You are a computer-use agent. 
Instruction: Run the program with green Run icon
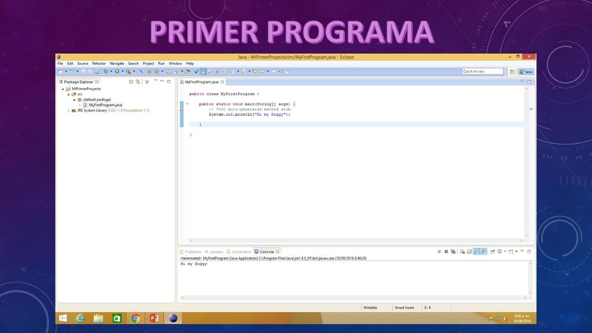click(117, 71)
